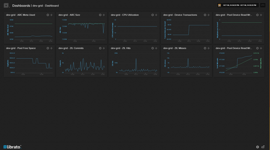This screenshot has width=270, height=150.
Task: Remove the ZIL Commits chart panel
Action: click(x=100, y=48)
